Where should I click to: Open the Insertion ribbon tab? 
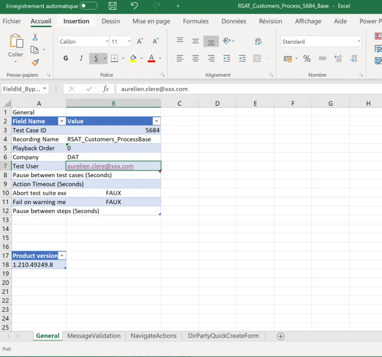[x=76, y=21]
